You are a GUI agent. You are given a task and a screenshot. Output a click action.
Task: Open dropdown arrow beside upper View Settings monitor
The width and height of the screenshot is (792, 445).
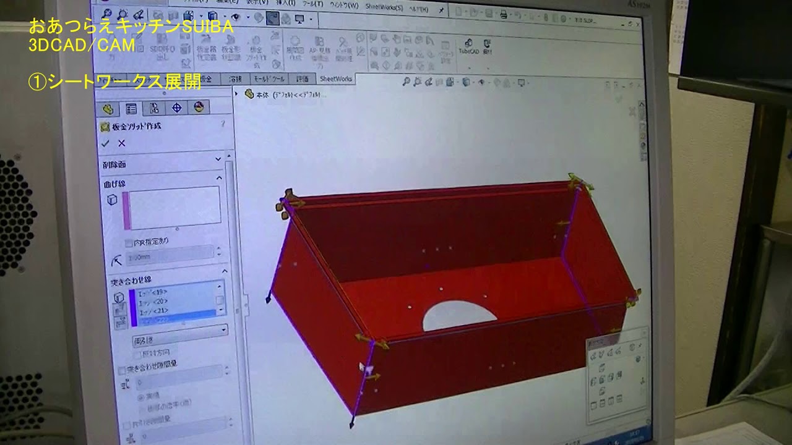point(311,19)
